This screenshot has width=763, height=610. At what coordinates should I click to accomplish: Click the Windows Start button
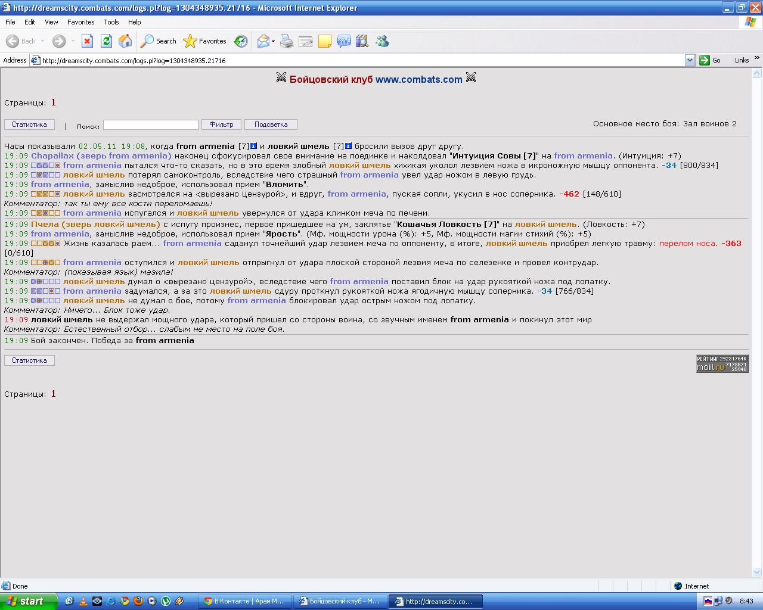point(29,601)
